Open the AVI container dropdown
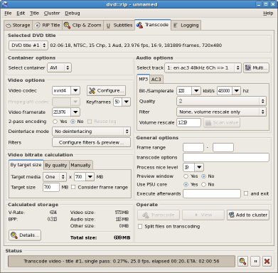The image size is (278, 273). click(59, 68)
